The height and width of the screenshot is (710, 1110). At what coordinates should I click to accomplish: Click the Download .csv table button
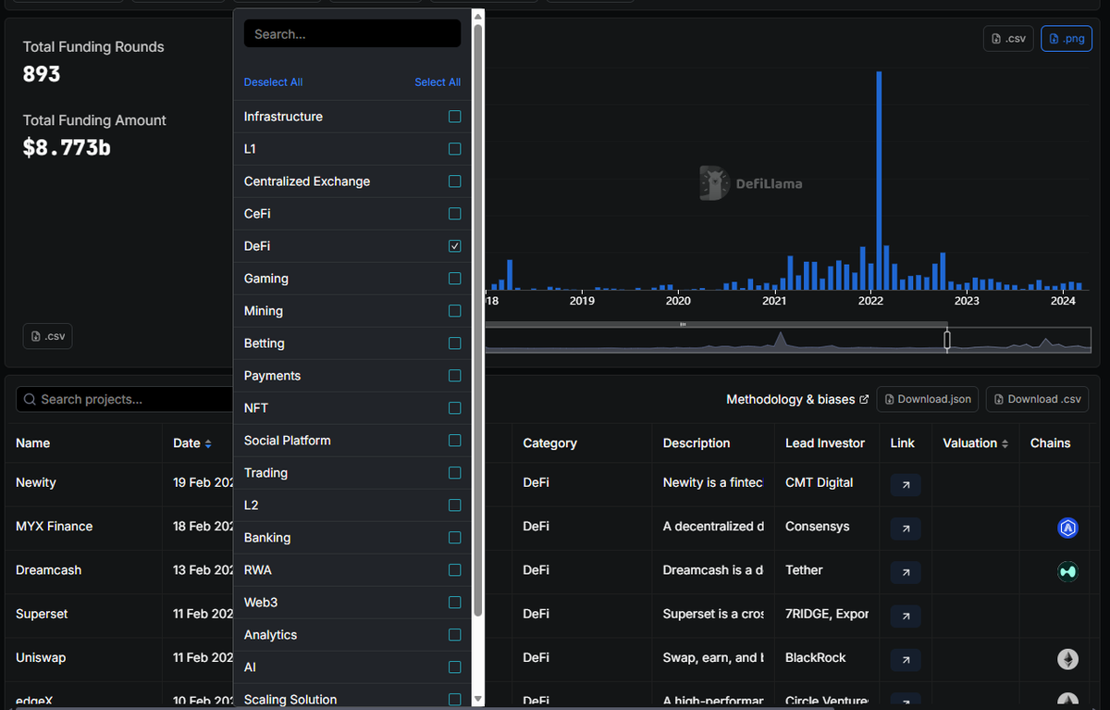[x=1037, y=399]
